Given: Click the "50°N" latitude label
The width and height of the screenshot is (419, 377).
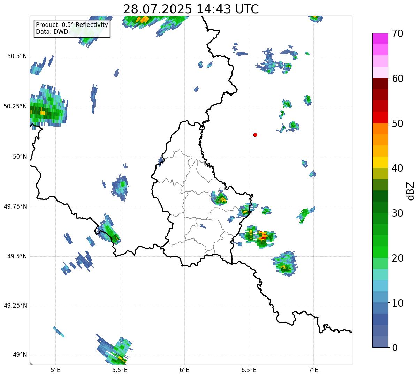Looking at the screenshot, I should [x=20, y=157].
